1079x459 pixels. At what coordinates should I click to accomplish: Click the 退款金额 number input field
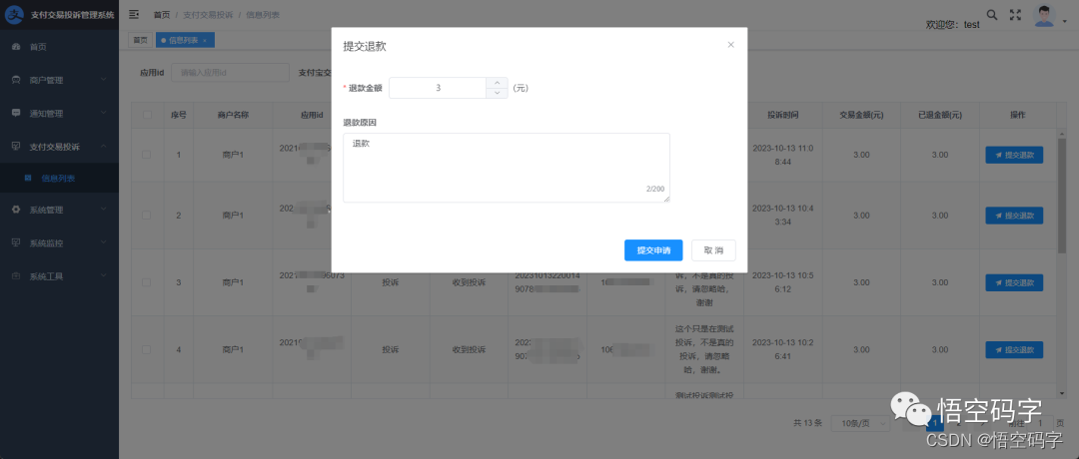pos(439,88)
